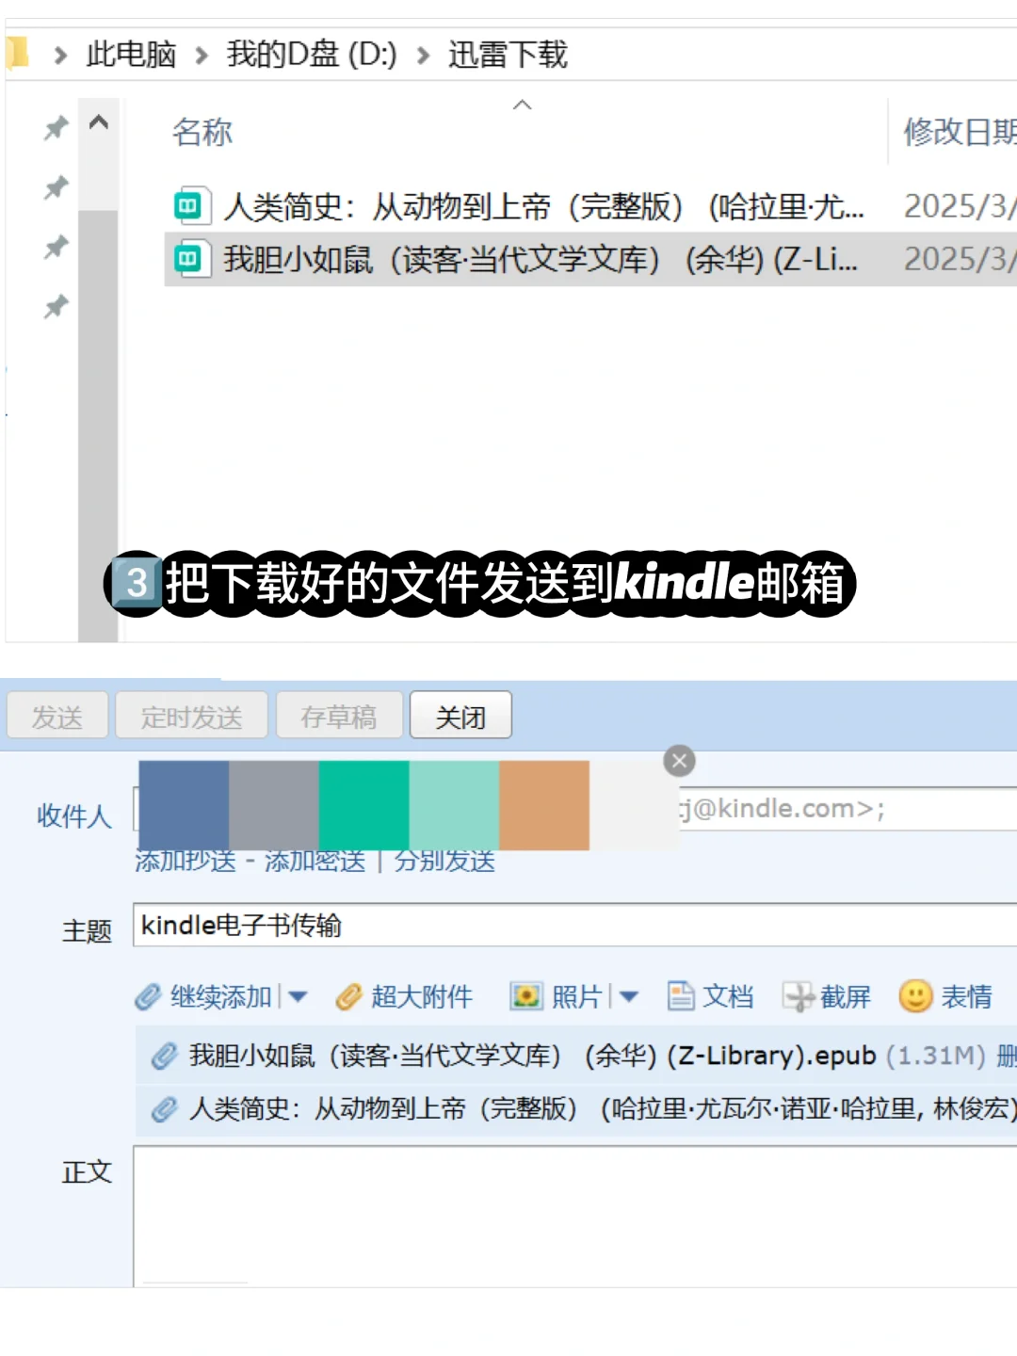Click the 截屏 link

click(846, 996)
